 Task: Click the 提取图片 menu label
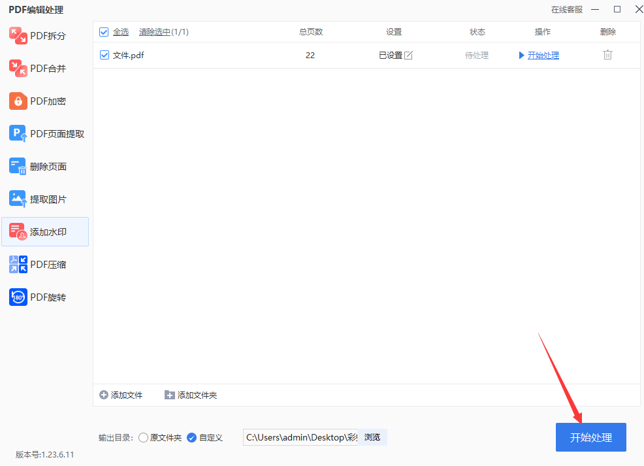pyautogui.click(x=48, y=199)
